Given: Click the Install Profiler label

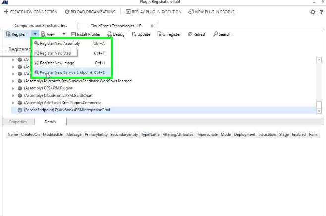Looking at the screenshot, I should [89, 34].
